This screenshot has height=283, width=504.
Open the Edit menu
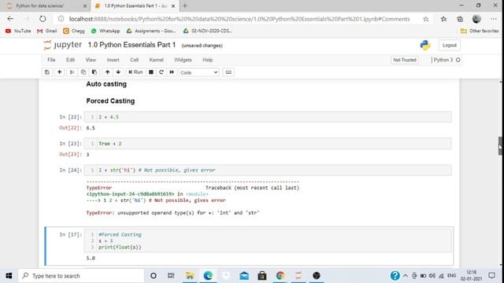tap(70, 60)
